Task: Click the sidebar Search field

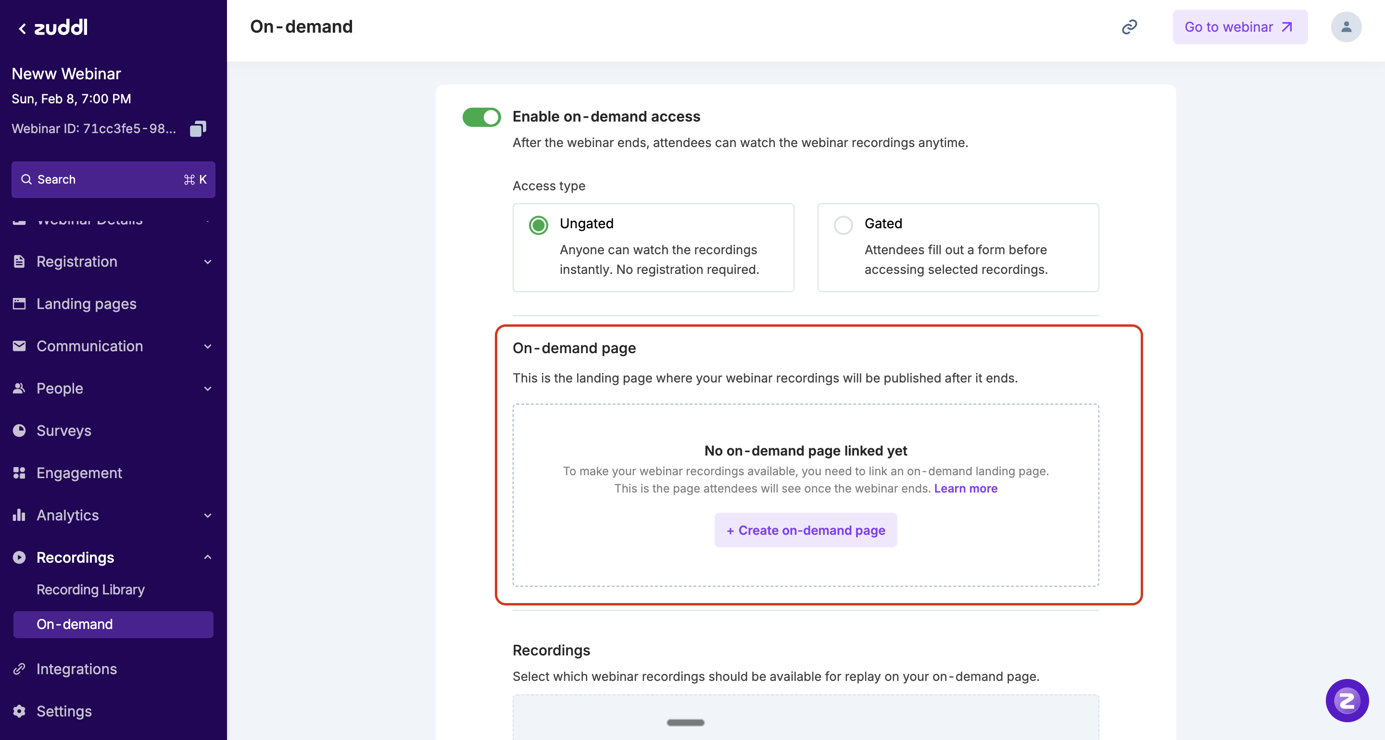Action: point(113,180)
